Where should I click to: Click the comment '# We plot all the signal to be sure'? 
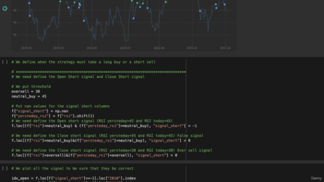pos(72,168)
